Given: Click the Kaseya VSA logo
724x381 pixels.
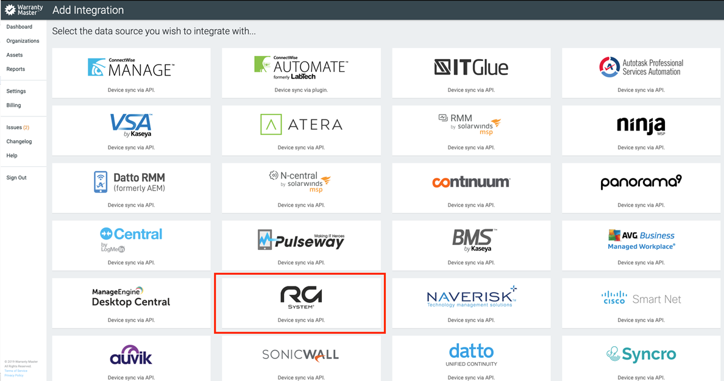Looking at the screenshot, I should click(131, 125).
